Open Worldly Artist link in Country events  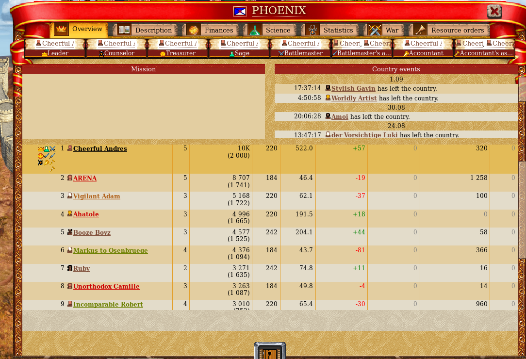354,98
